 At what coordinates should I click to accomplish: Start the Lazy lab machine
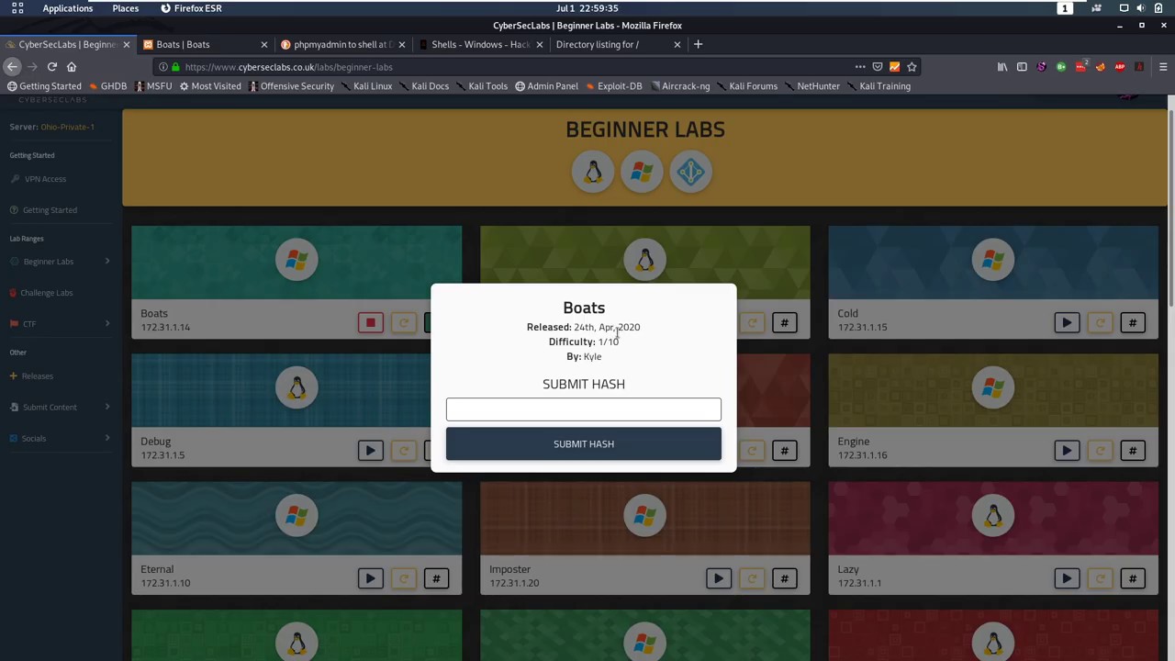click(x=1067, y=578)
